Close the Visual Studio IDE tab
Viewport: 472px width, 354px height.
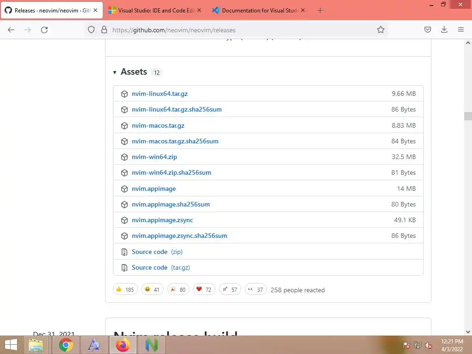[x=199, y=10]
